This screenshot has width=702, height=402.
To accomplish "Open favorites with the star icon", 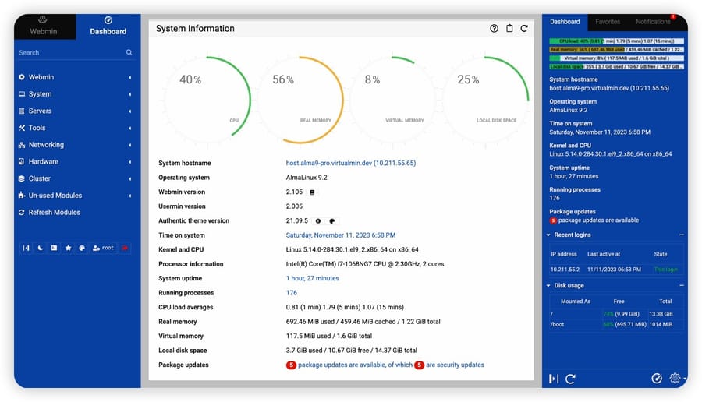I will coord(68,248).
